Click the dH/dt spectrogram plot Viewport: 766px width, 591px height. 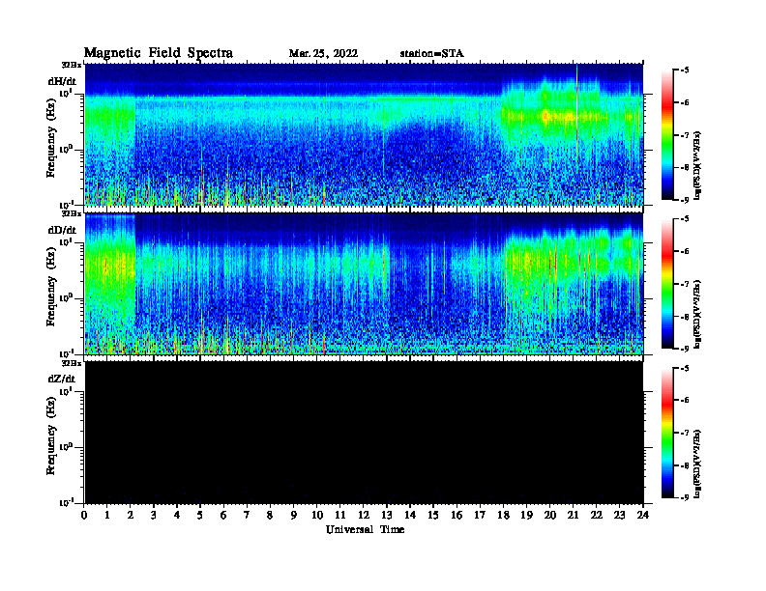(364, 134)
